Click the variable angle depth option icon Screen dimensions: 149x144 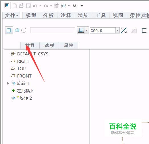tap(81, 30)
